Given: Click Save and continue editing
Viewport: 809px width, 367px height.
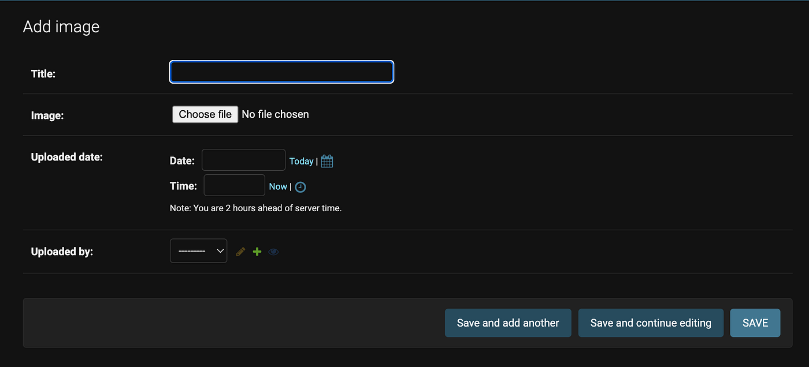Looking at the screenshot, I should [651, 323].
